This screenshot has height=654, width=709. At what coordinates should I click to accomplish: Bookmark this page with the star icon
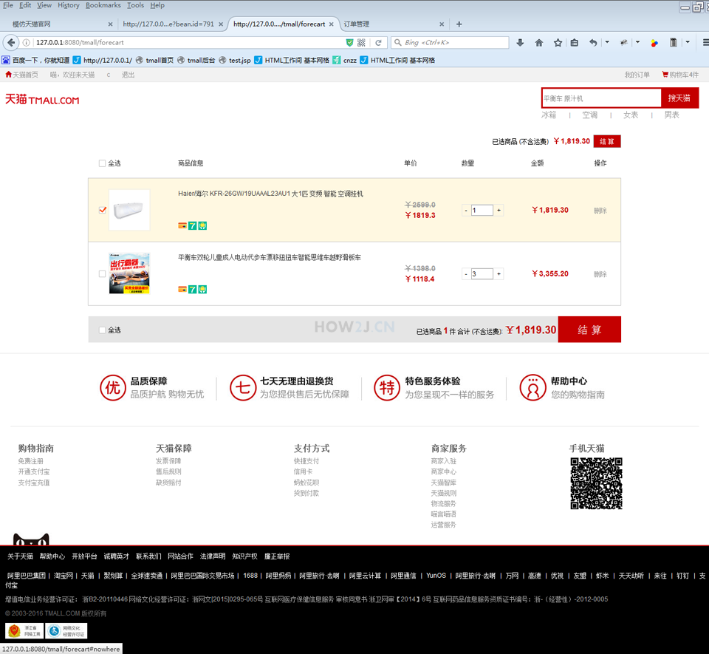[558, 43]
